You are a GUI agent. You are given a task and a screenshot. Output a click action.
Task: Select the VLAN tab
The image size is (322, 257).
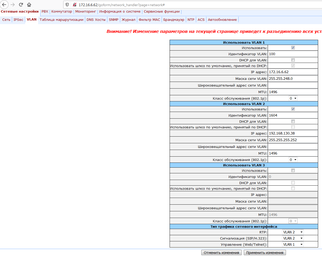pyautogui.click(x=32, y=20)
